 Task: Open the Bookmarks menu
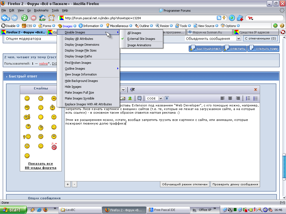(x=41, y=10)
